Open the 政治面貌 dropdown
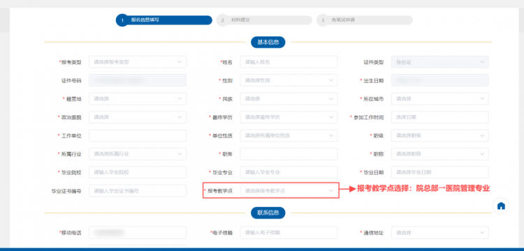This screenshot has width=524, height=251. (x=138, y=117)
